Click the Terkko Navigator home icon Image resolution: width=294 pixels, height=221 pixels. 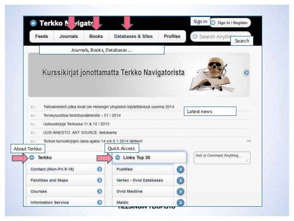(33, 23)
